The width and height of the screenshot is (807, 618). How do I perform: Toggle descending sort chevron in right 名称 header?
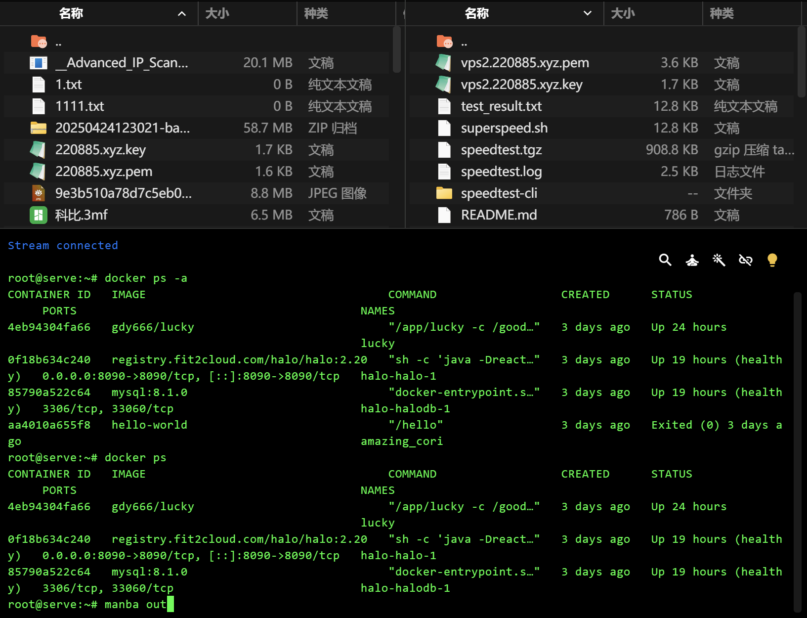coord(588,13)
